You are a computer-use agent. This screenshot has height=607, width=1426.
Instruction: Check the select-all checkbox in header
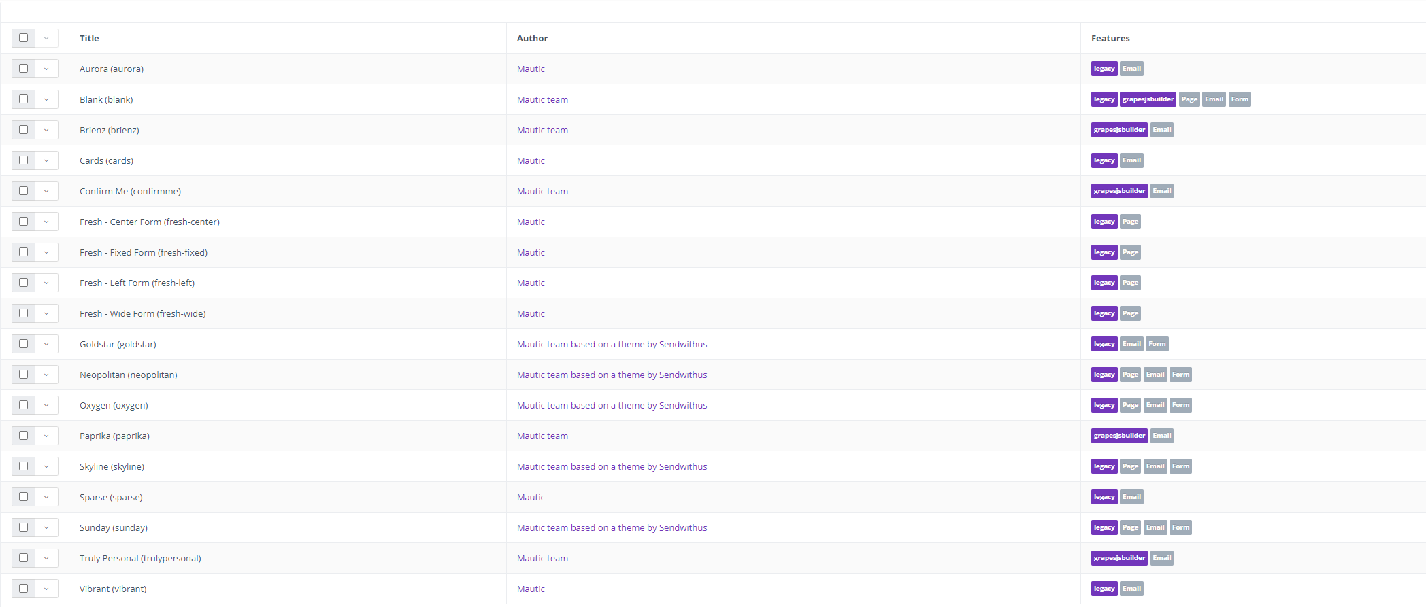point(24,38)
